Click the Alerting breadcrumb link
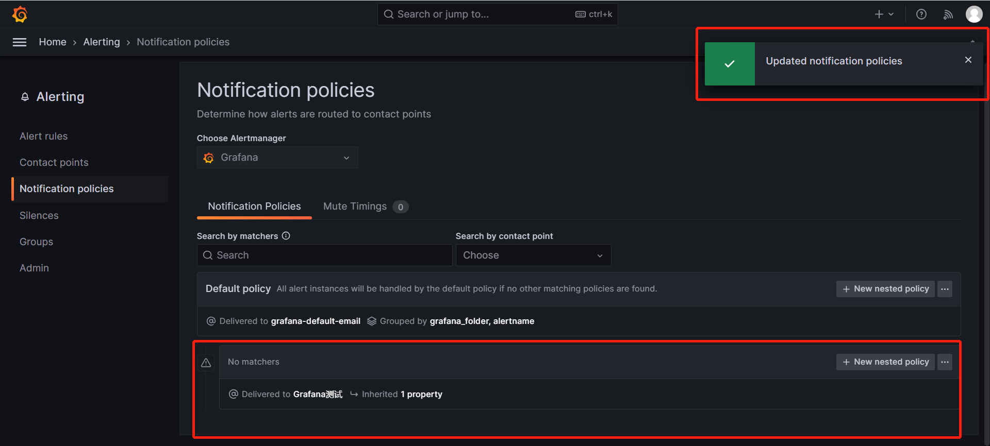This screenshot has width=990, height=446. point(102,42)
